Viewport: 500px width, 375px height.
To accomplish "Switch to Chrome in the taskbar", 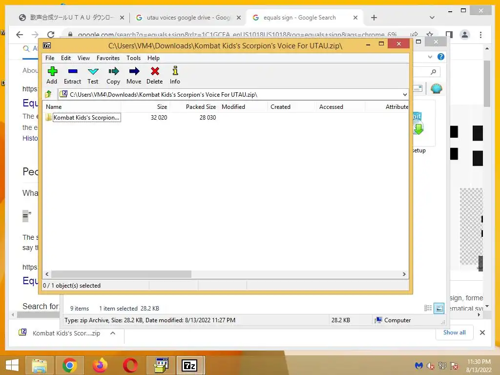I will click(69, 365).
